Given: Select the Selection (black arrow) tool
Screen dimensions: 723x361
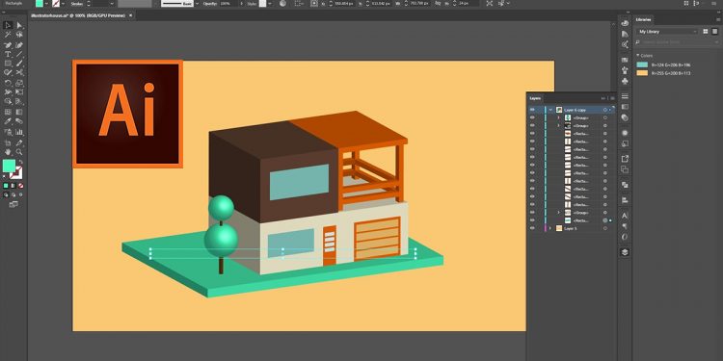Looking at the screenshot, I should 8,25.
